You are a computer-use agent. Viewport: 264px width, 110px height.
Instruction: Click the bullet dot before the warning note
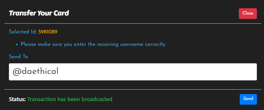coord(17,45)
